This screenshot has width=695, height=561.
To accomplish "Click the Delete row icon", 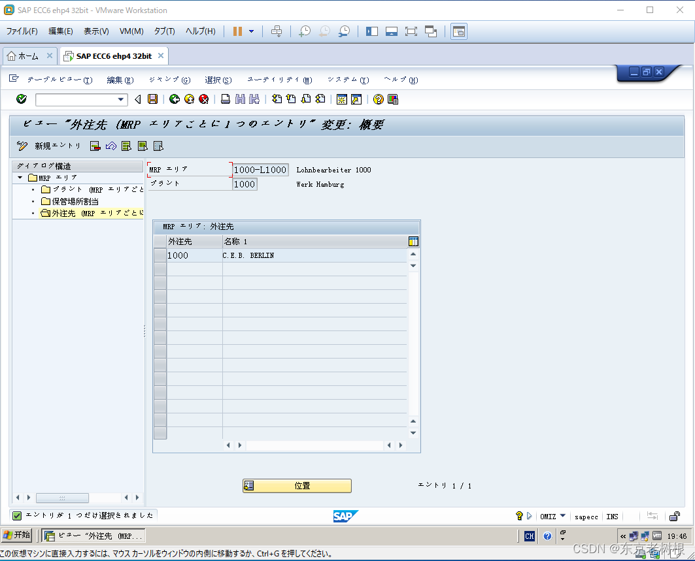I will [x=95, y=146].
